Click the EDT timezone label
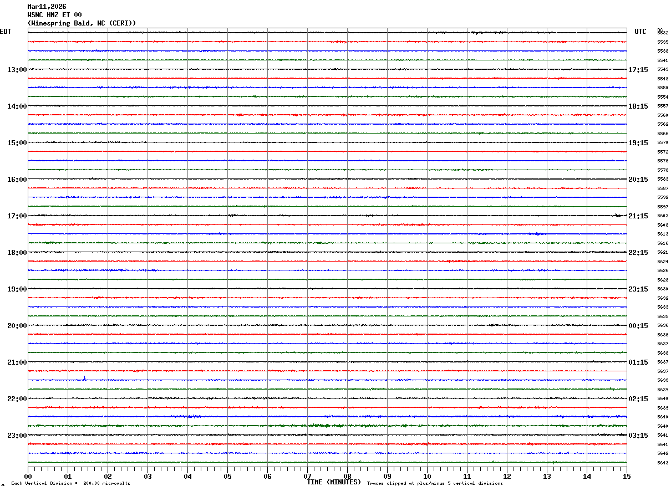 tap(6, 32)
